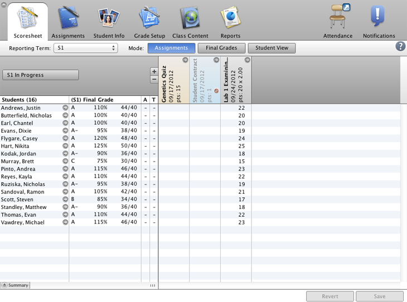The width and height of the screenshot is (407, 302).
Task: Open the Reporting Term dropdown
Action: (x=85, y=48)
